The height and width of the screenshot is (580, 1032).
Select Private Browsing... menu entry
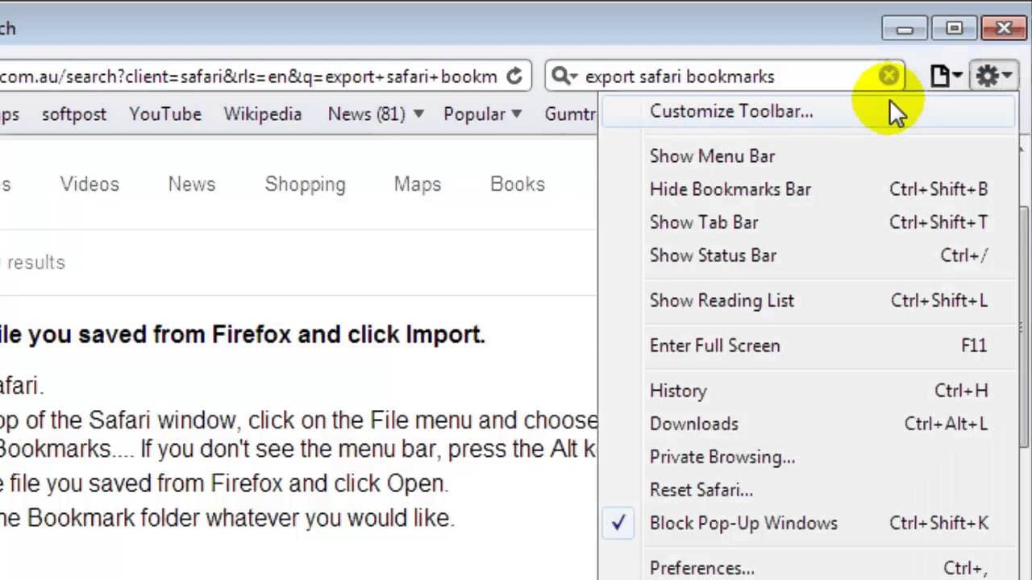pos(809,457)
